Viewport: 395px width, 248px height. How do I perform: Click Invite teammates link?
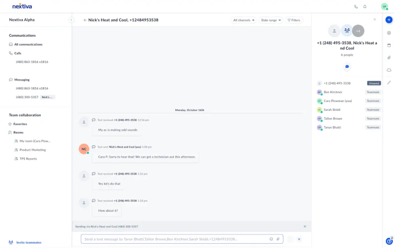pyautogui.click(x=29, y=242)
